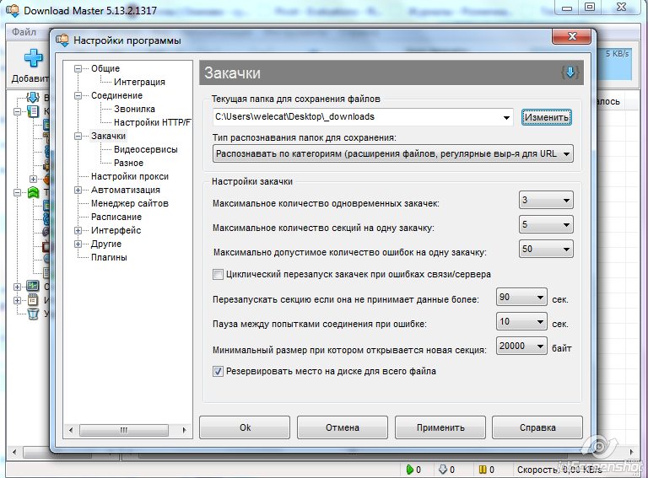The height and width of the screenshot is (478, 648).
Task: Click the settings dialog title icon
Action: [x=62, y=40]
